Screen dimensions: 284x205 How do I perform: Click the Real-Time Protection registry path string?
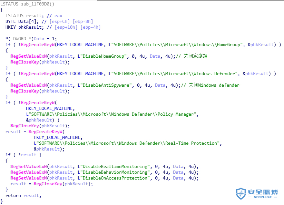coord(127,143)
